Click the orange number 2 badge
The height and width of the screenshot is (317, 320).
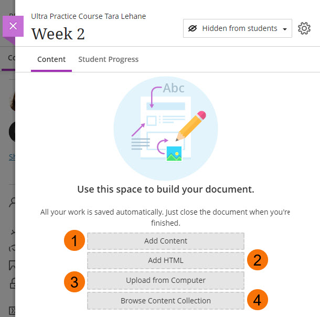click(x=258, y=260)
